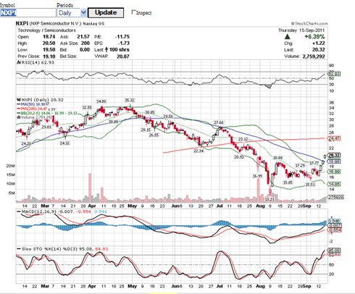Click the candlestick icon before NXPI (Daily) legend

click(19, 99)
